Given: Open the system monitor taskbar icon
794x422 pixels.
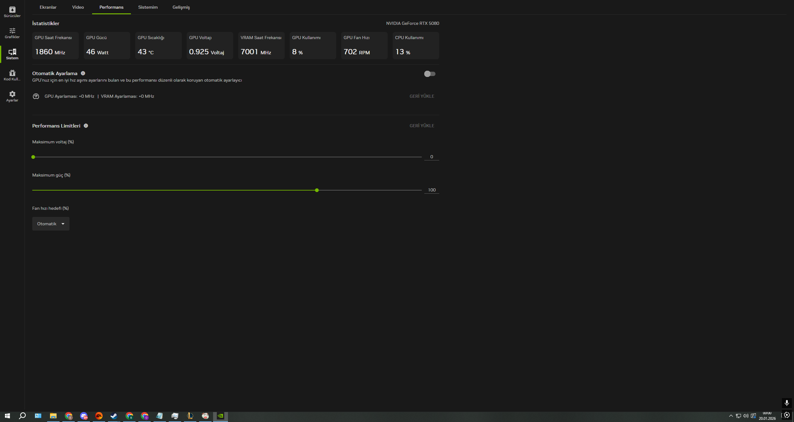Looking at the screenshot, I should [175, 416].
